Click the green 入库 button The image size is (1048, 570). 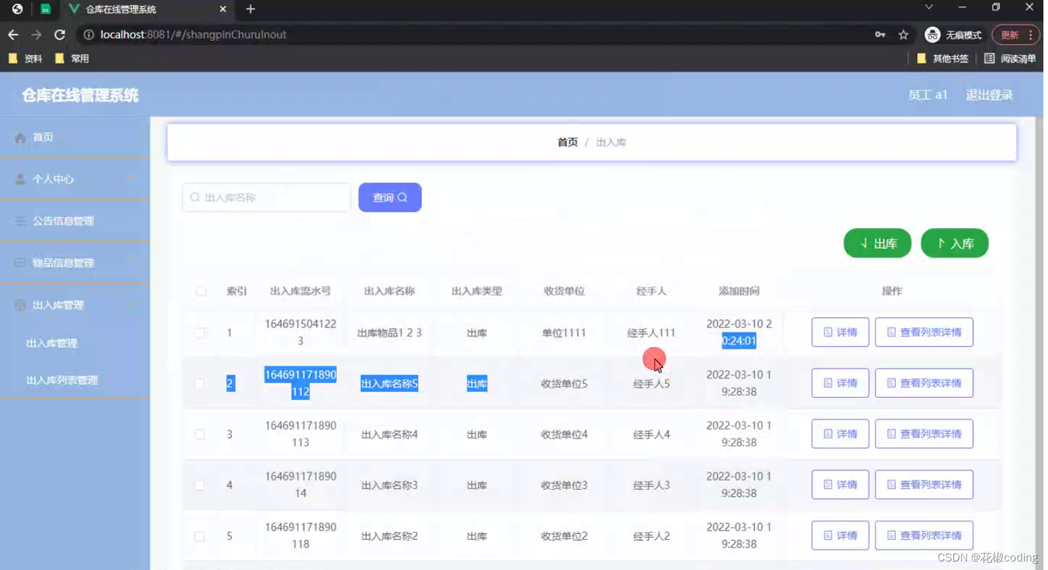[955, 243]
